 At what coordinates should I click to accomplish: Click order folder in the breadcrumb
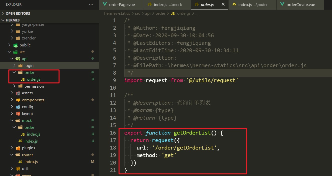160,13
